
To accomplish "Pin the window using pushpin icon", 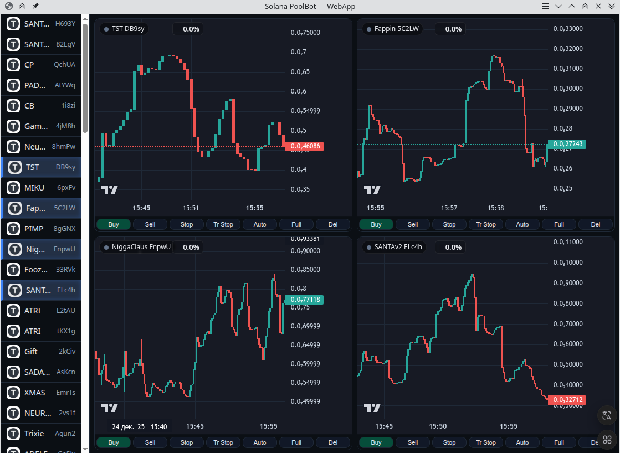I will 35,6.
